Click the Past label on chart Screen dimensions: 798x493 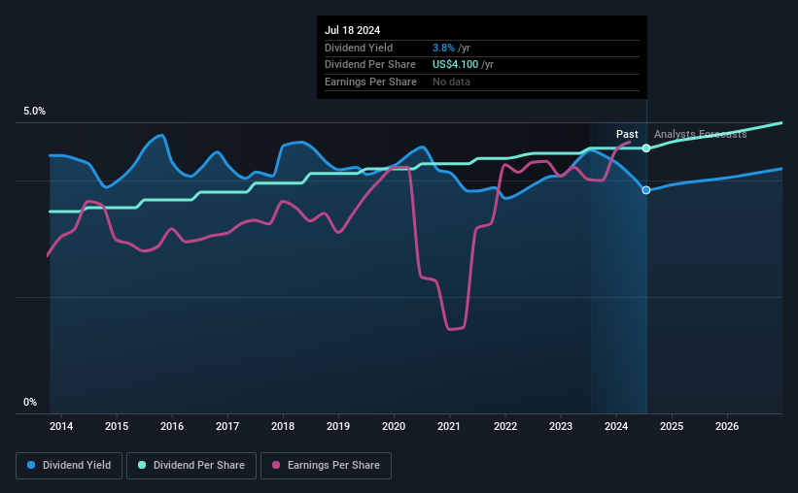pos(627,134)
